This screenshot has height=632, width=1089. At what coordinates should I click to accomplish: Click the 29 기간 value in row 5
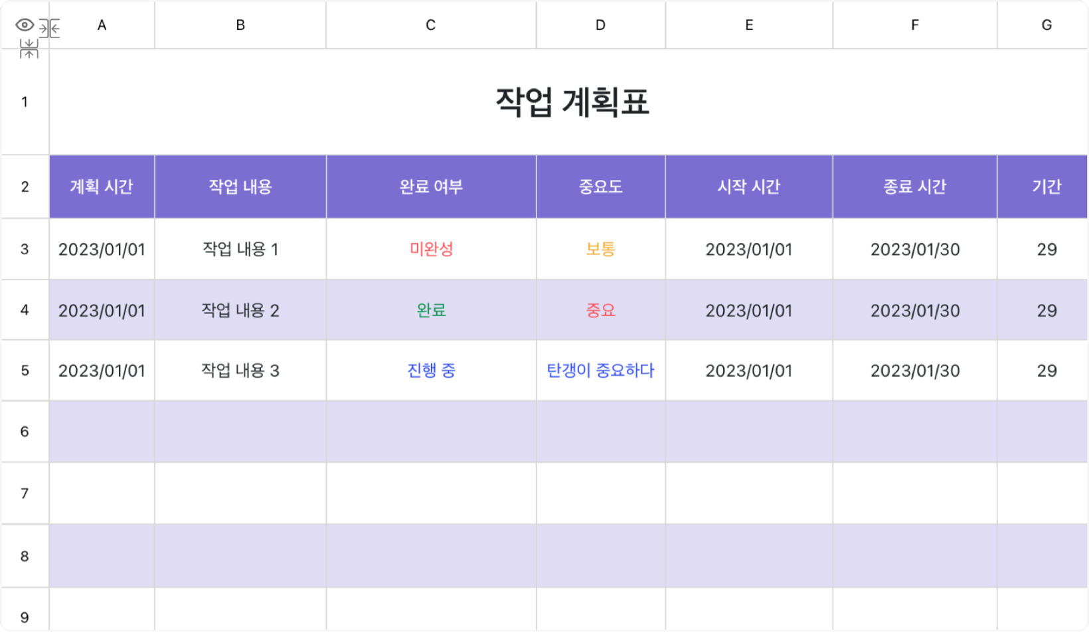coord(1047,370)
